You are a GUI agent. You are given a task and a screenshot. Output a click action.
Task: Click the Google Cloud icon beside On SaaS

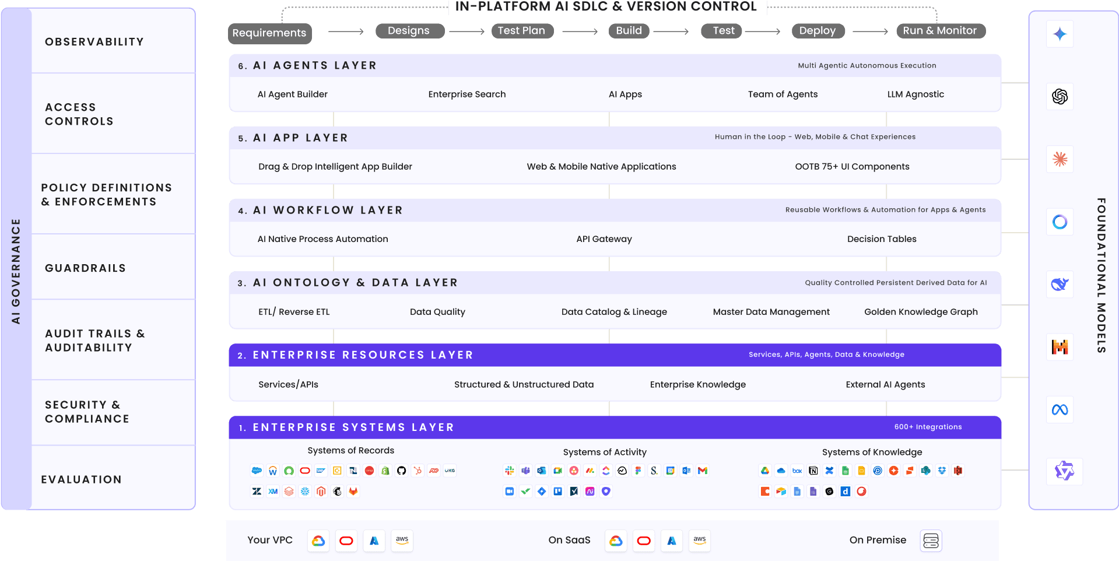click(x=616, y=541)
